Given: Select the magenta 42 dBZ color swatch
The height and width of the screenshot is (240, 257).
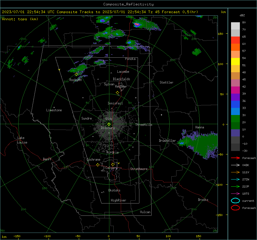Looking at the screenshot, I should coord(235,90).
